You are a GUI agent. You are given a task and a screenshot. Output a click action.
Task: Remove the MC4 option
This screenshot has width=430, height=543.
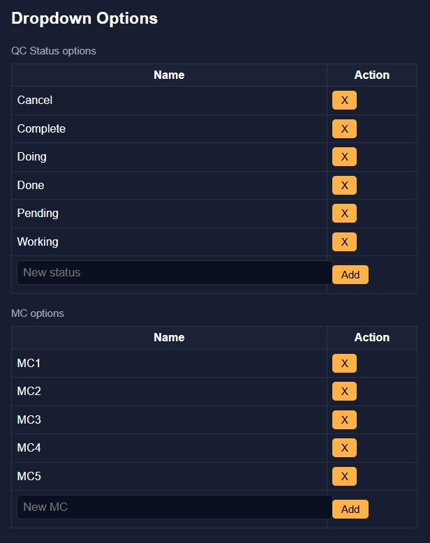(x=344, y=448)
